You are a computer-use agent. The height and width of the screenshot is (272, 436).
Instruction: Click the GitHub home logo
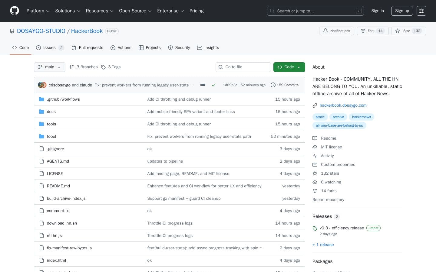[15, 11]
